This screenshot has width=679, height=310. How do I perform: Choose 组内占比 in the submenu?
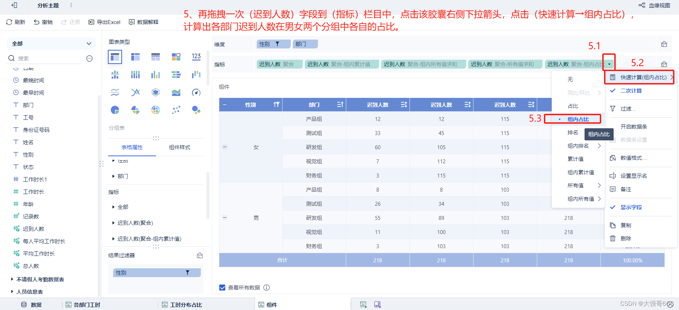click(x=578, y=119)
